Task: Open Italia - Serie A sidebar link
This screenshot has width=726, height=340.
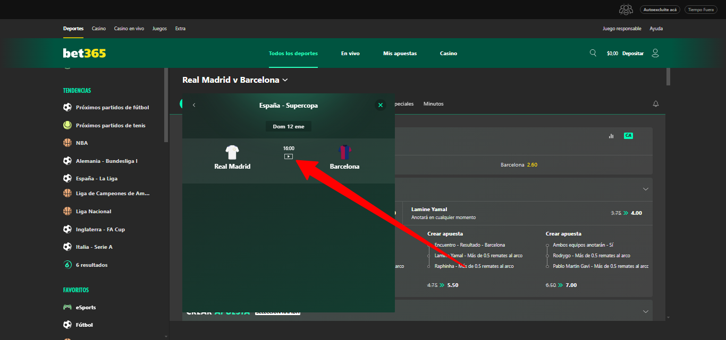Action: [x=94, y=247]
